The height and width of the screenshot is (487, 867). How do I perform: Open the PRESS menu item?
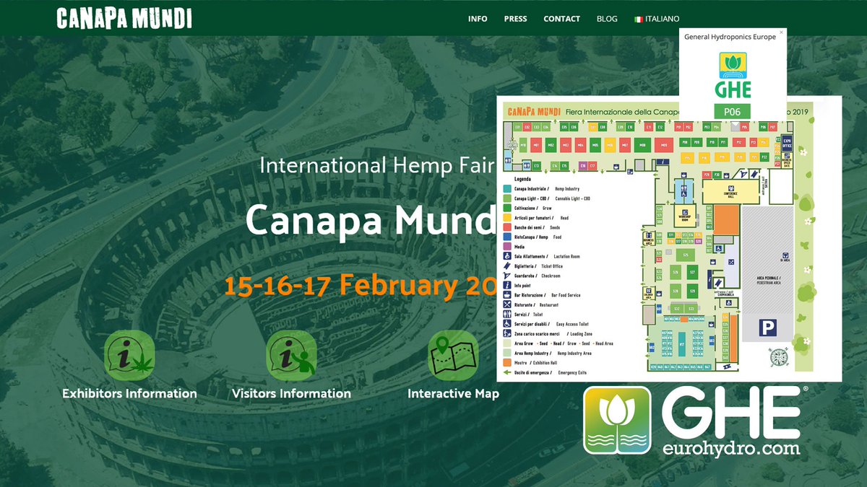[x=515, y=19]
